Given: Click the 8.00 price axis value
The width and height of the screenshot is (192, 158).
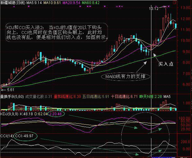Looking at the screenshot, I should pyautogui.click(x=186, y=62).
